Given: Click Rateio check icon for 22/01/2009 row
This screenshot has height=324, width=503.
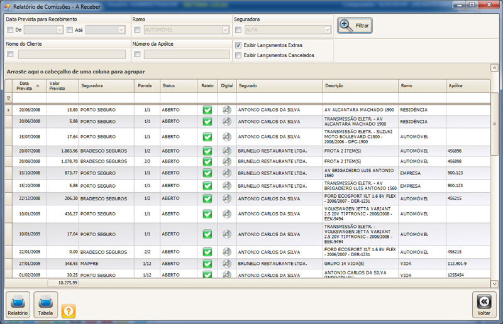Looking at the screenshot, I should tap(207, 252).
